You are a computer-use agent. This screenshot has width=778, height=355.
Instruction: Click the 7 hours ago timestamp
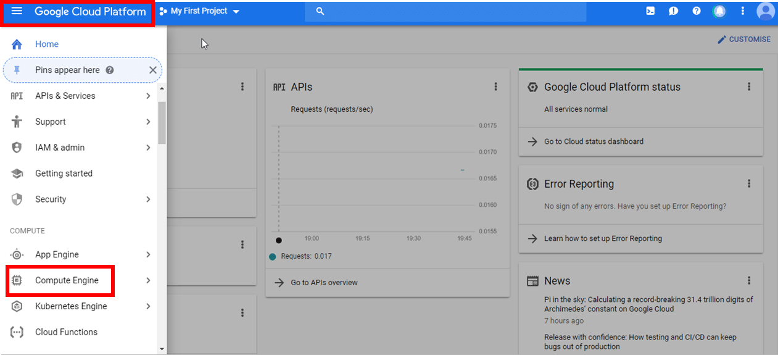(564, 321)
